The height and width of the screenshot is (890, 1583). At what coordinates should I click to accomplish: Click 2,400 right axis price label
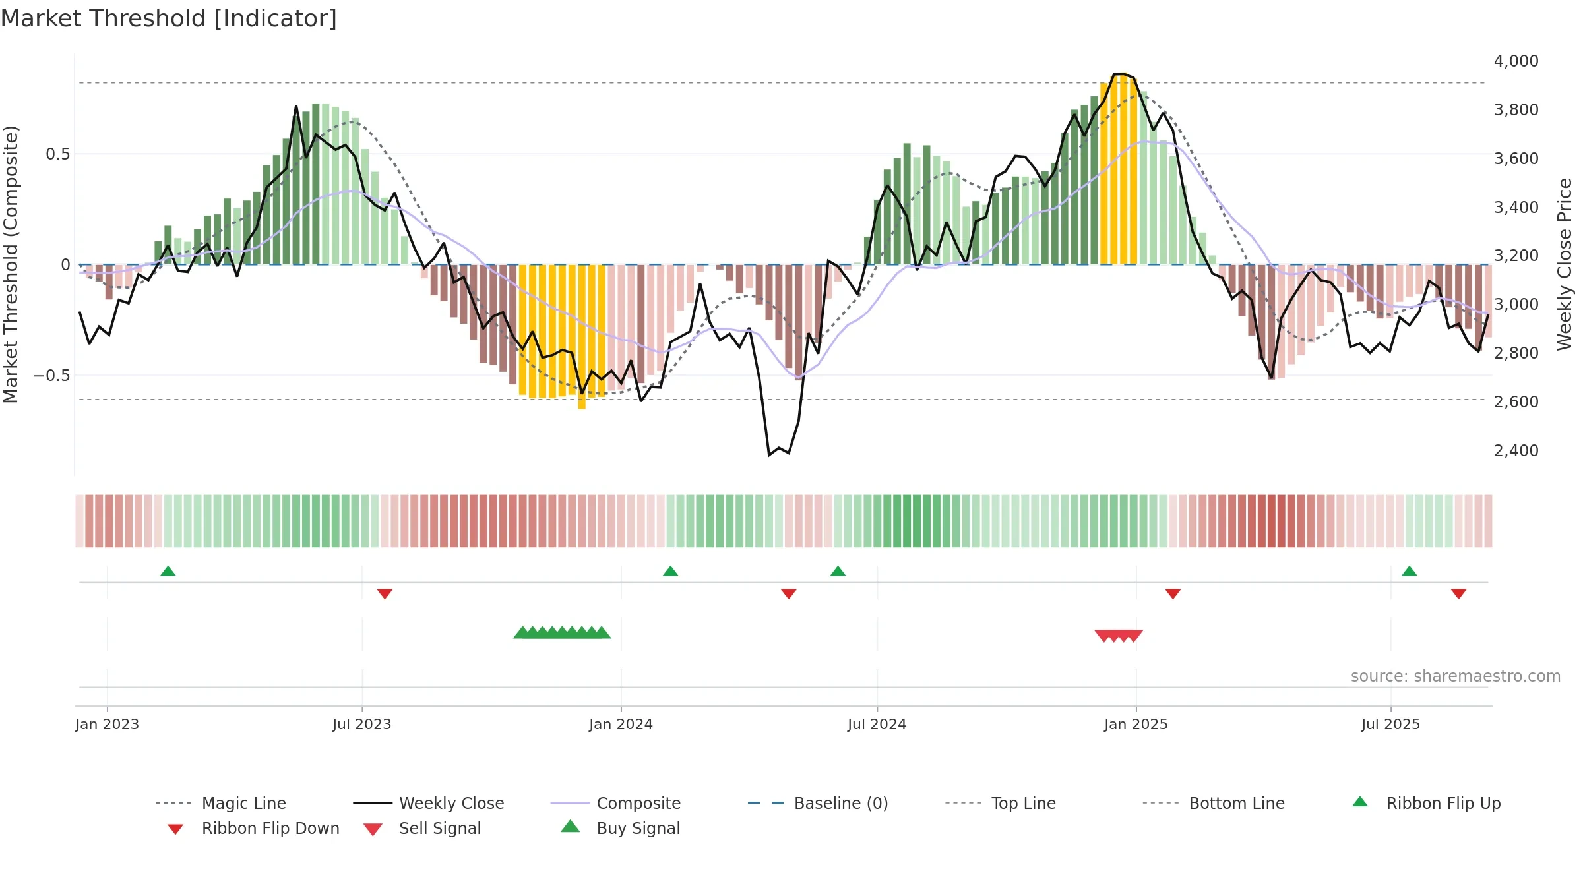coord(1516,450)
